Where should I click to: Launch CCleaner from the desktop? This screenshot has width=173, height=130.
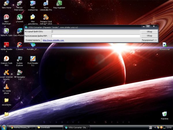click(20, 46)
